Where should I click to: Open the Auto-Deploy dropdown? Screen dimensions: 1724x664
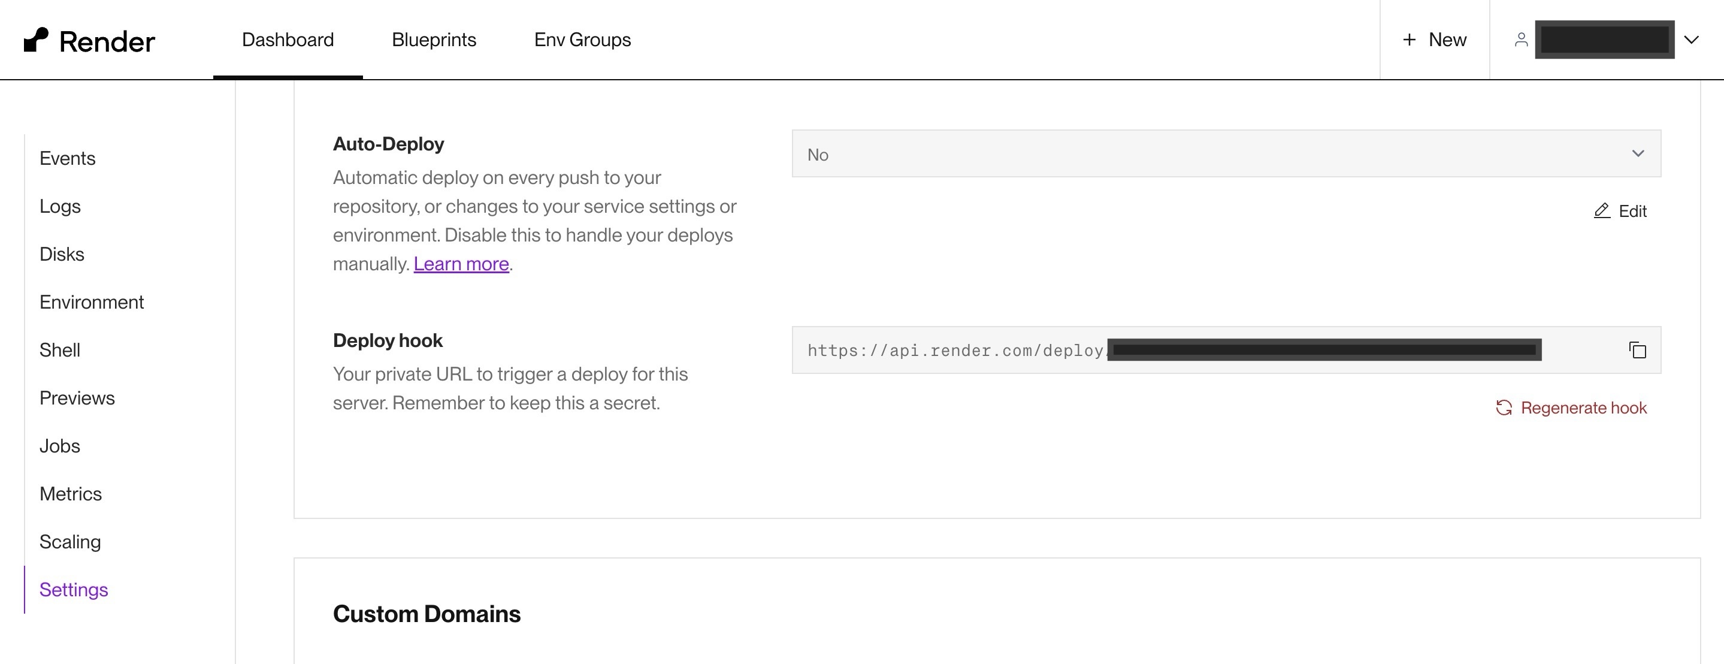tap(1226, 154)
